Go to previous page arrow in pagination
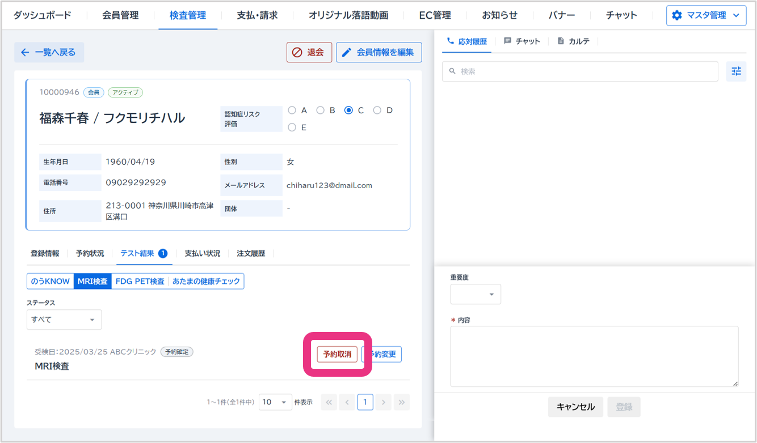 tap(347, 402)
